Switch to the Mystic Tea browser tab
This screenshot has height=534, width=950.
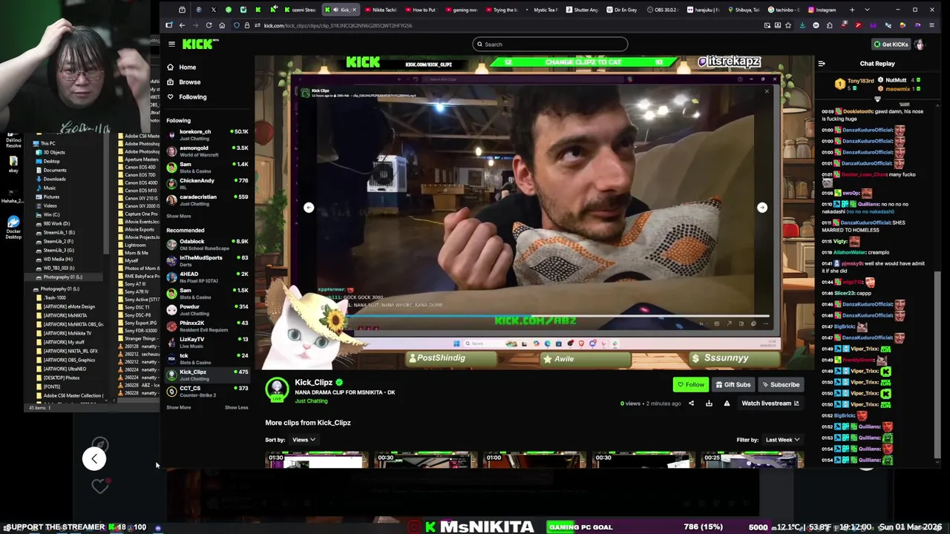[542, 10]
